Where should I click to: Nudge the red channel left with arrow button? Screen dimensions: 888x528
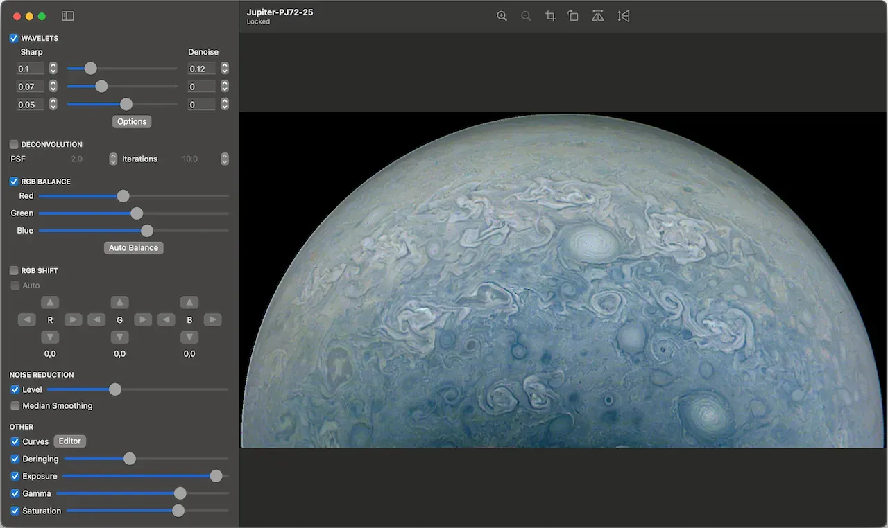[x=26, y=319]
